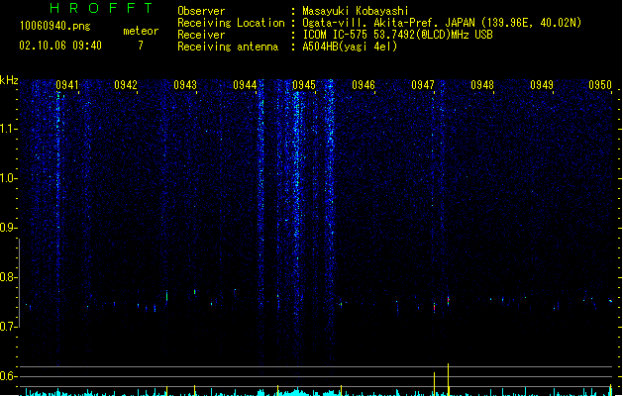Click the 0.6 frequency axis label
This screenshot has width=623, height=396.
pyautogui.click(x=8, y=376)
